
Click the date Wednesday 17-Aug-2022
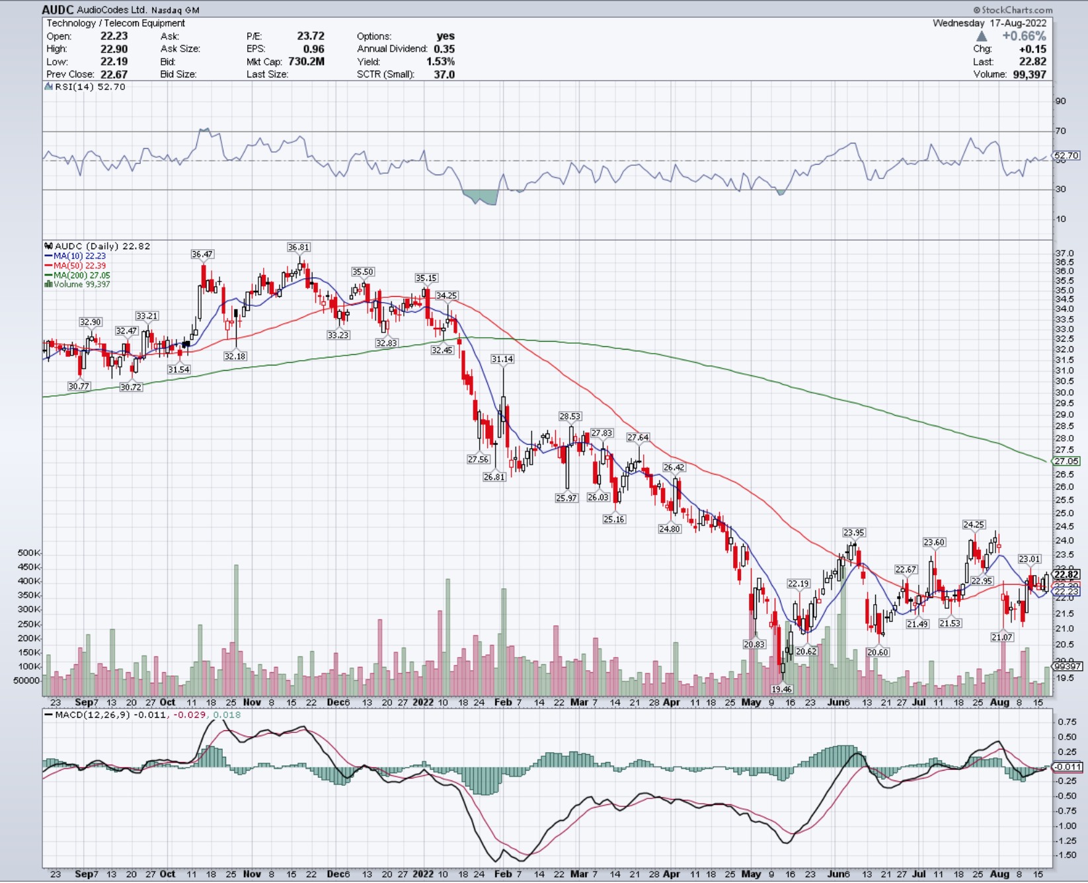(x=990, y=23)
